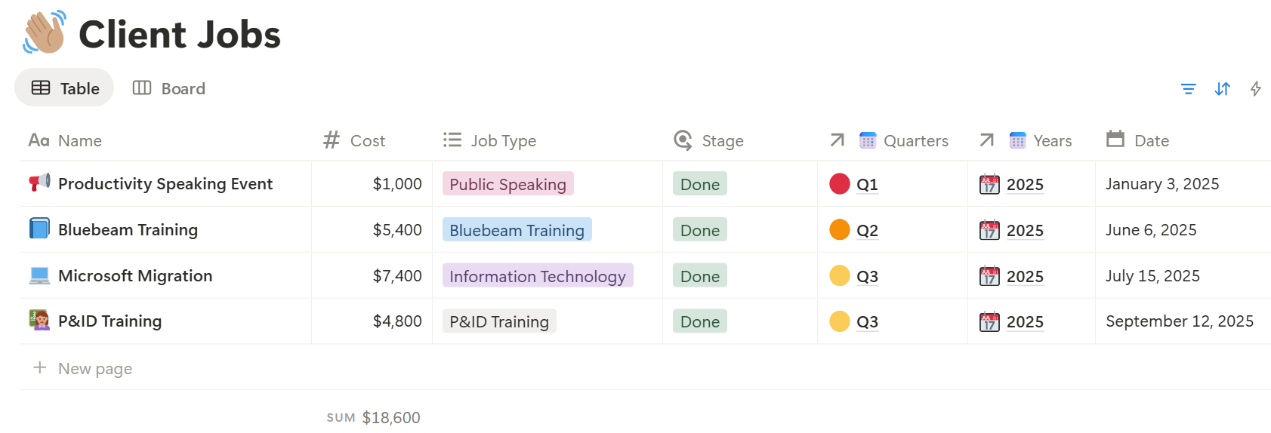The width and height of the screenshot is (1271, 433).
Task: Switch to the Table view tab
Action: click(x=65, y=88)
